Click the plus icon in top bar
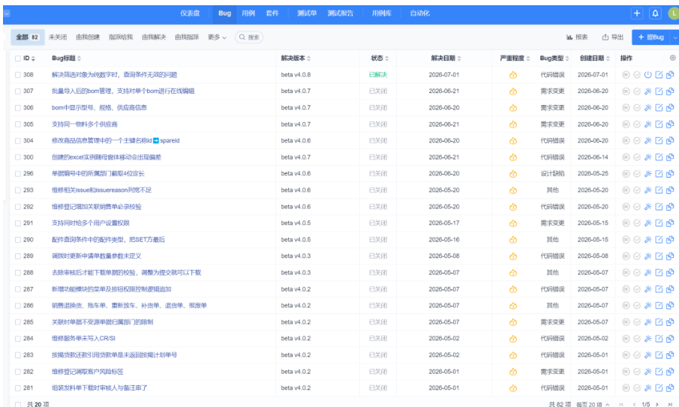Screen dimensions: 679x407 (x=637, y=13)
